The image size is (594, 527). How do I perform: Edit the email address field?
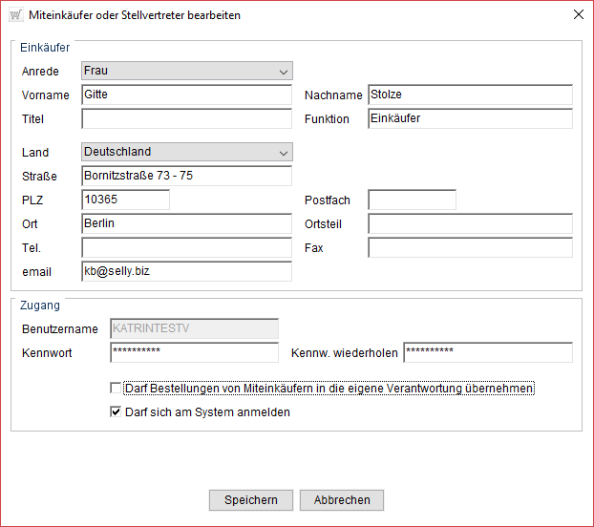tap(186, 271)
